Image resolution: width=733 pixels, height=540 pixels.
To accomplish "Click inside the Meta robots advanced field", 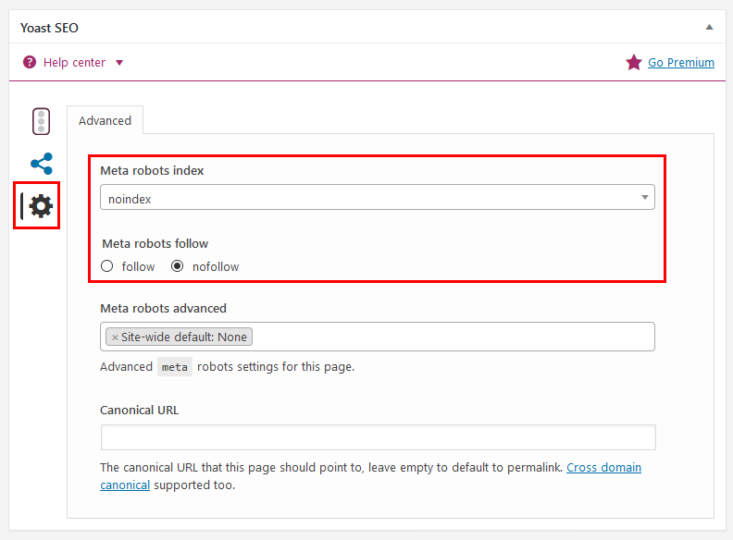I will point(452,337).
